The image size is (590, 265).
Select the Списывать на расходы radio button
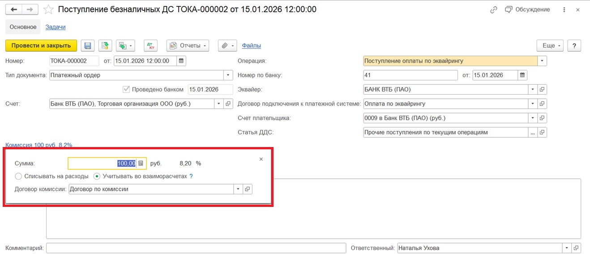coord(18,176)
